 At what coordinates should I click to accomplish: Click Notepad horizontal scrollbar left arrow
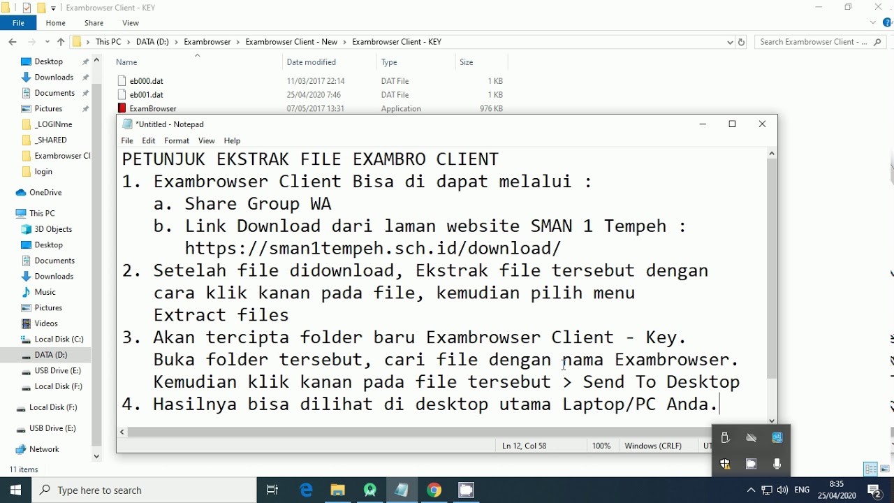point(122,432)
